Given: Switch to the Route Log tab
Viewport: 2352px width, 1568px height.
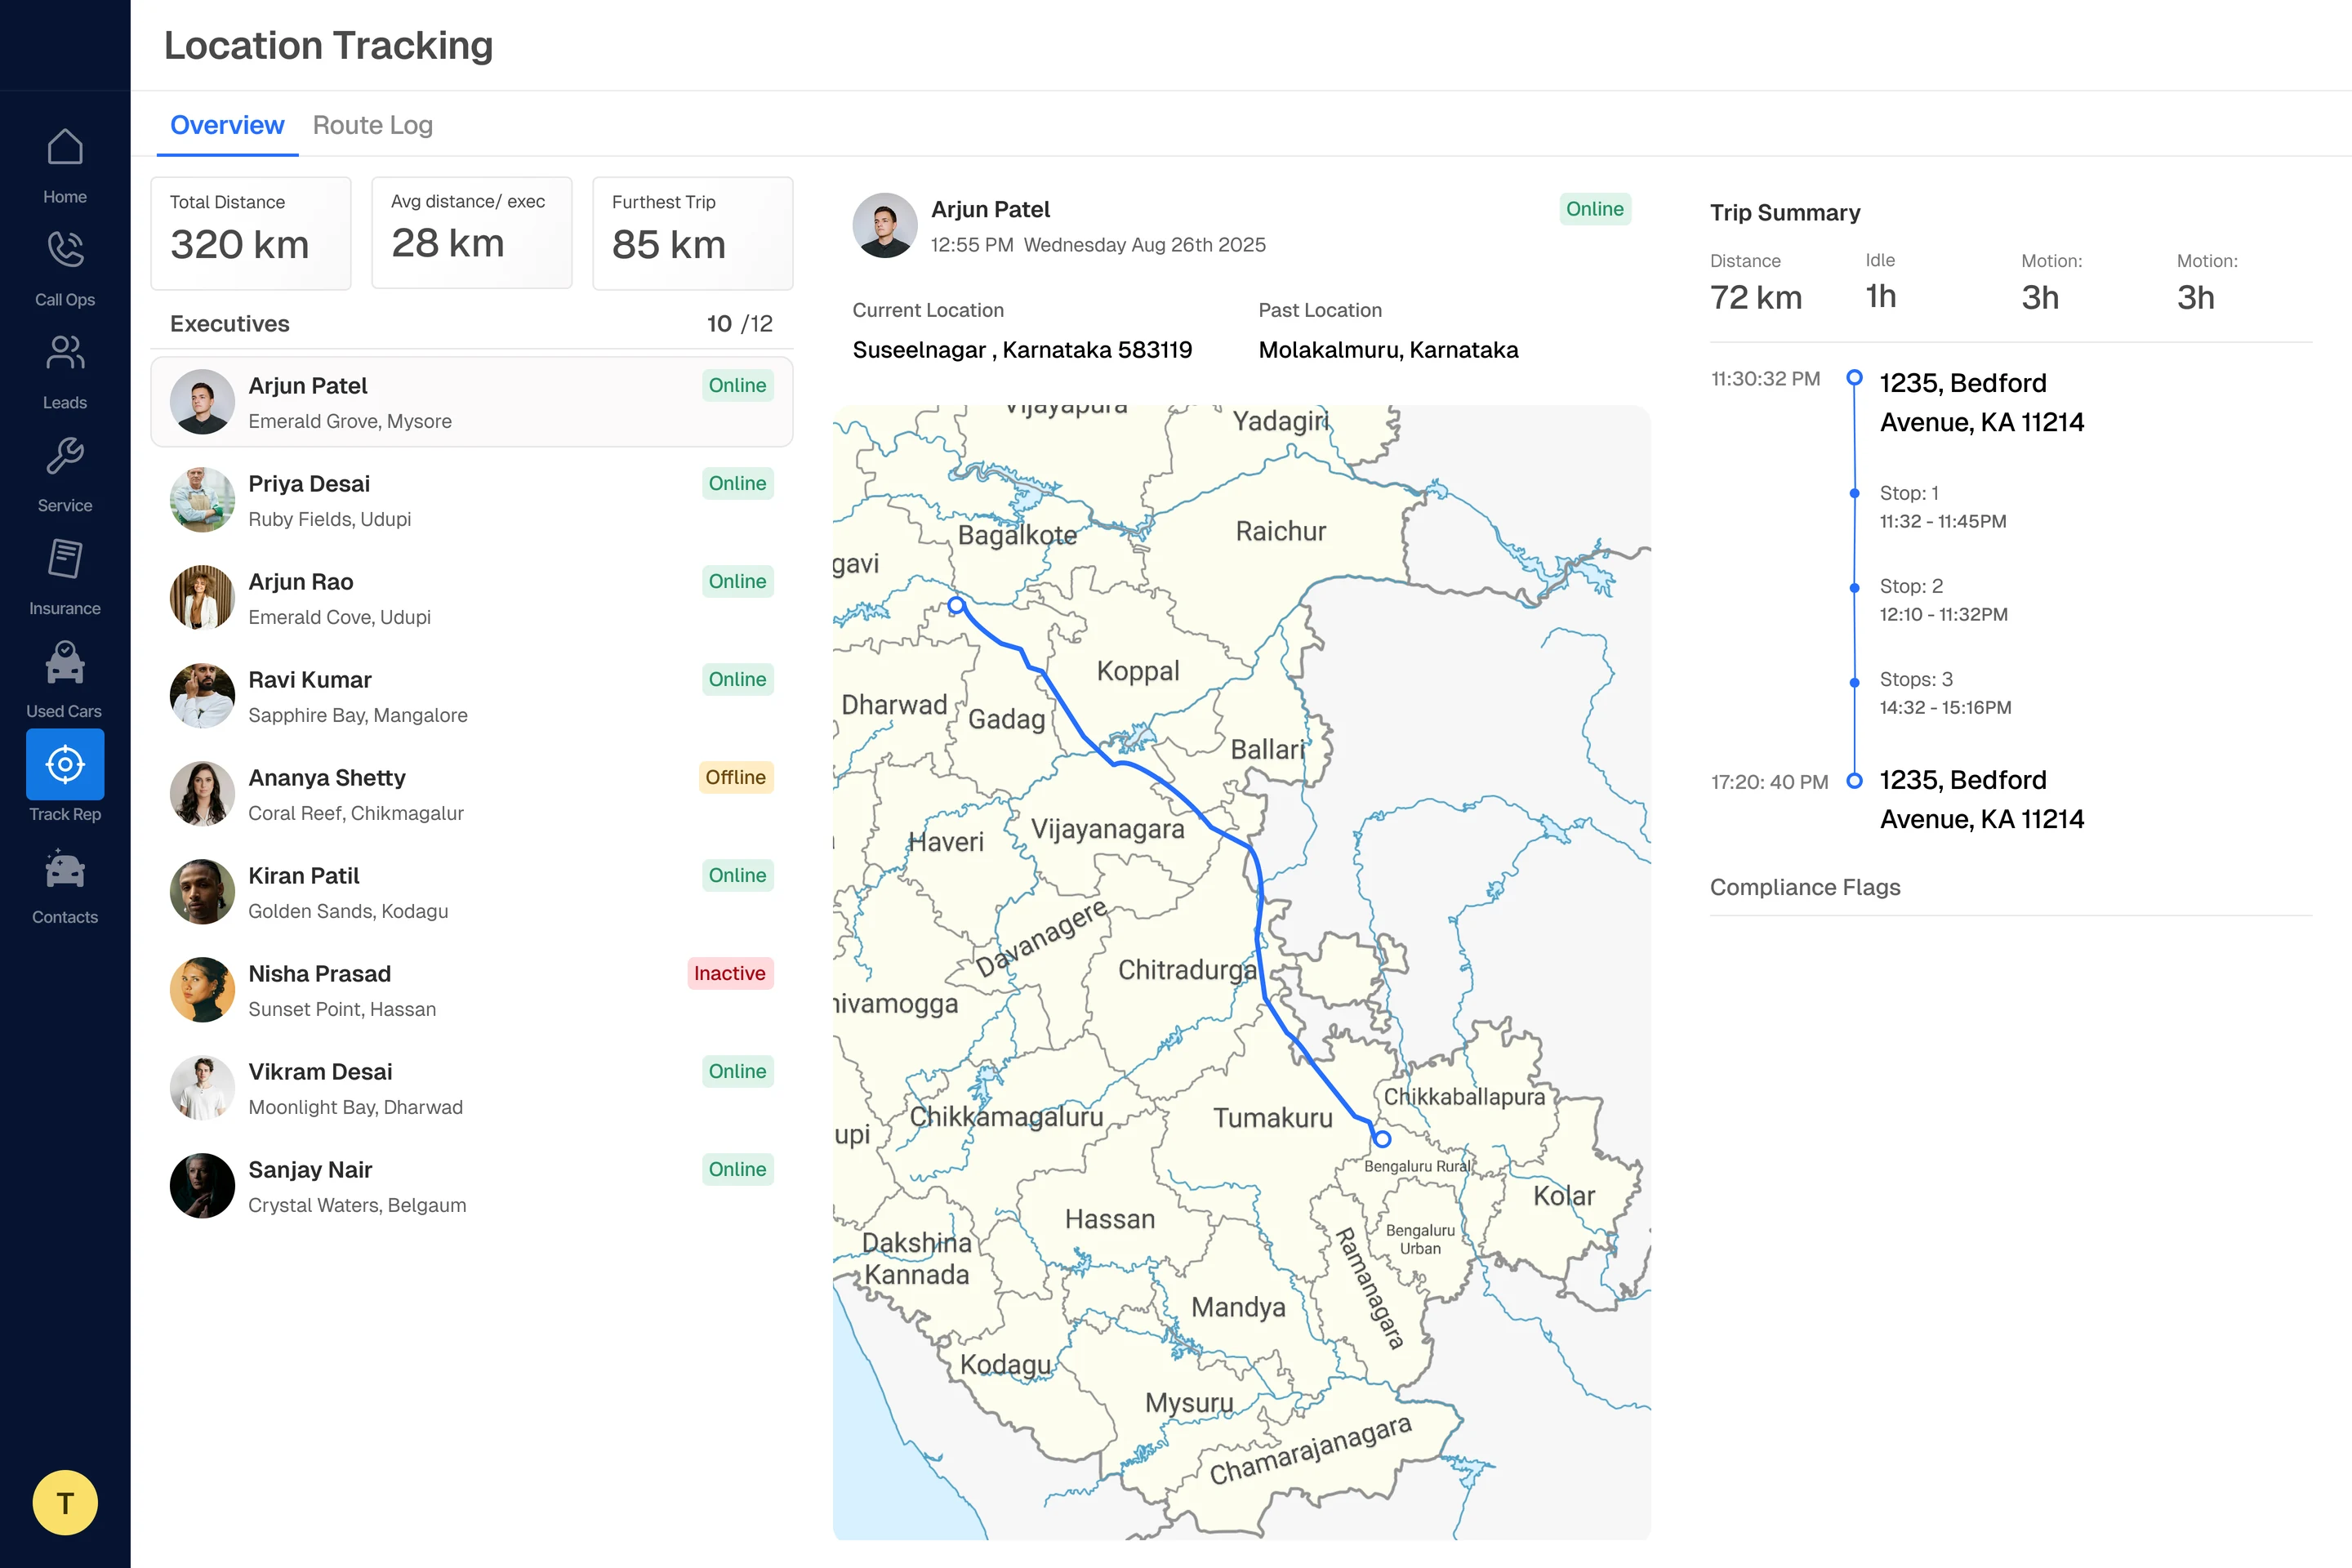Looking at the screenshot, I should pos(372,125).
